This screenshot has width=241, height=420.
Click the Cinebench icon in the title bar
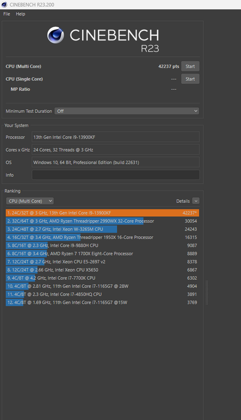[4, 5]
